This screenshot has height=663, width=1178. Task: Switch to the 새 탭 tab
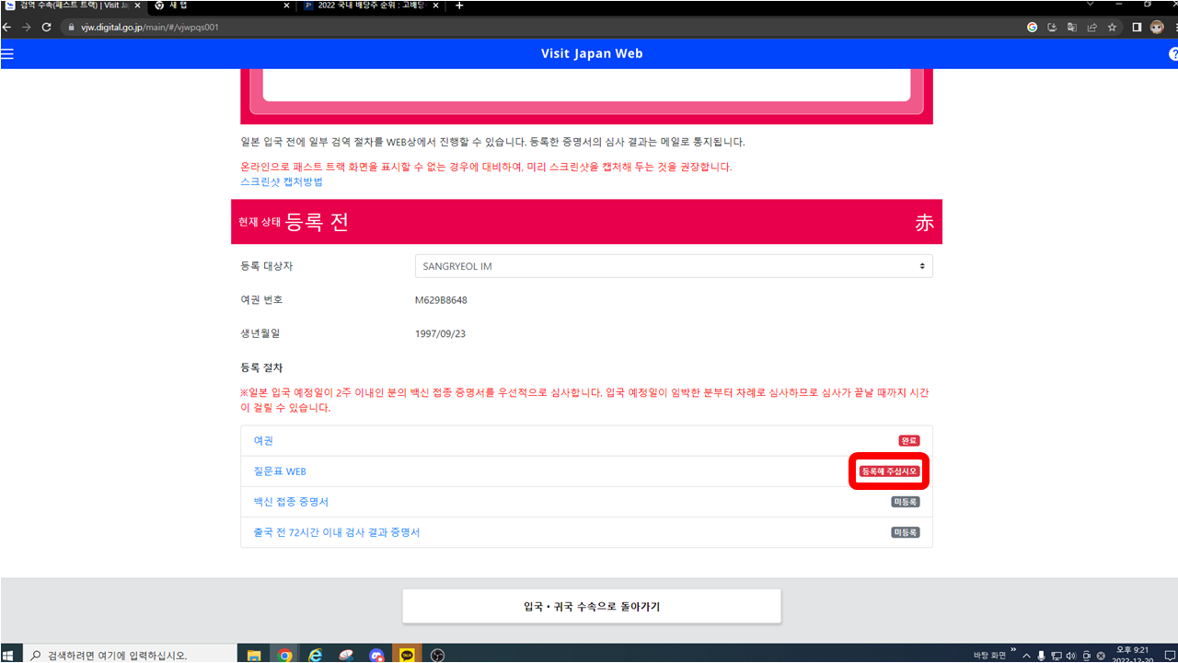pyautogui.click(x=221, y=6)
